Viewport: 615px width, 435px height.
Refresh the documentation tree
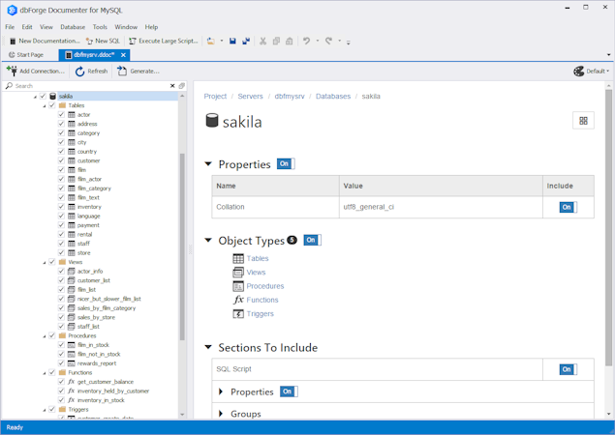pos(91,71)
